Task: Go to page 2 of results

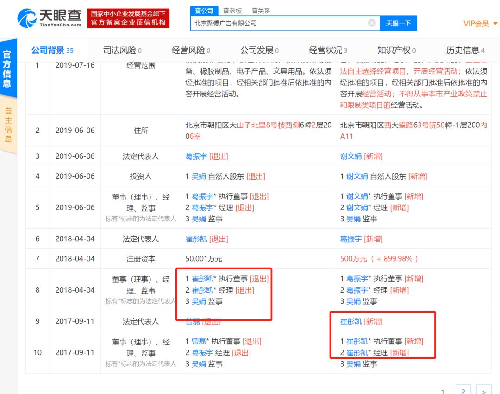Action: pyautogui.click(x=463, y=390)
